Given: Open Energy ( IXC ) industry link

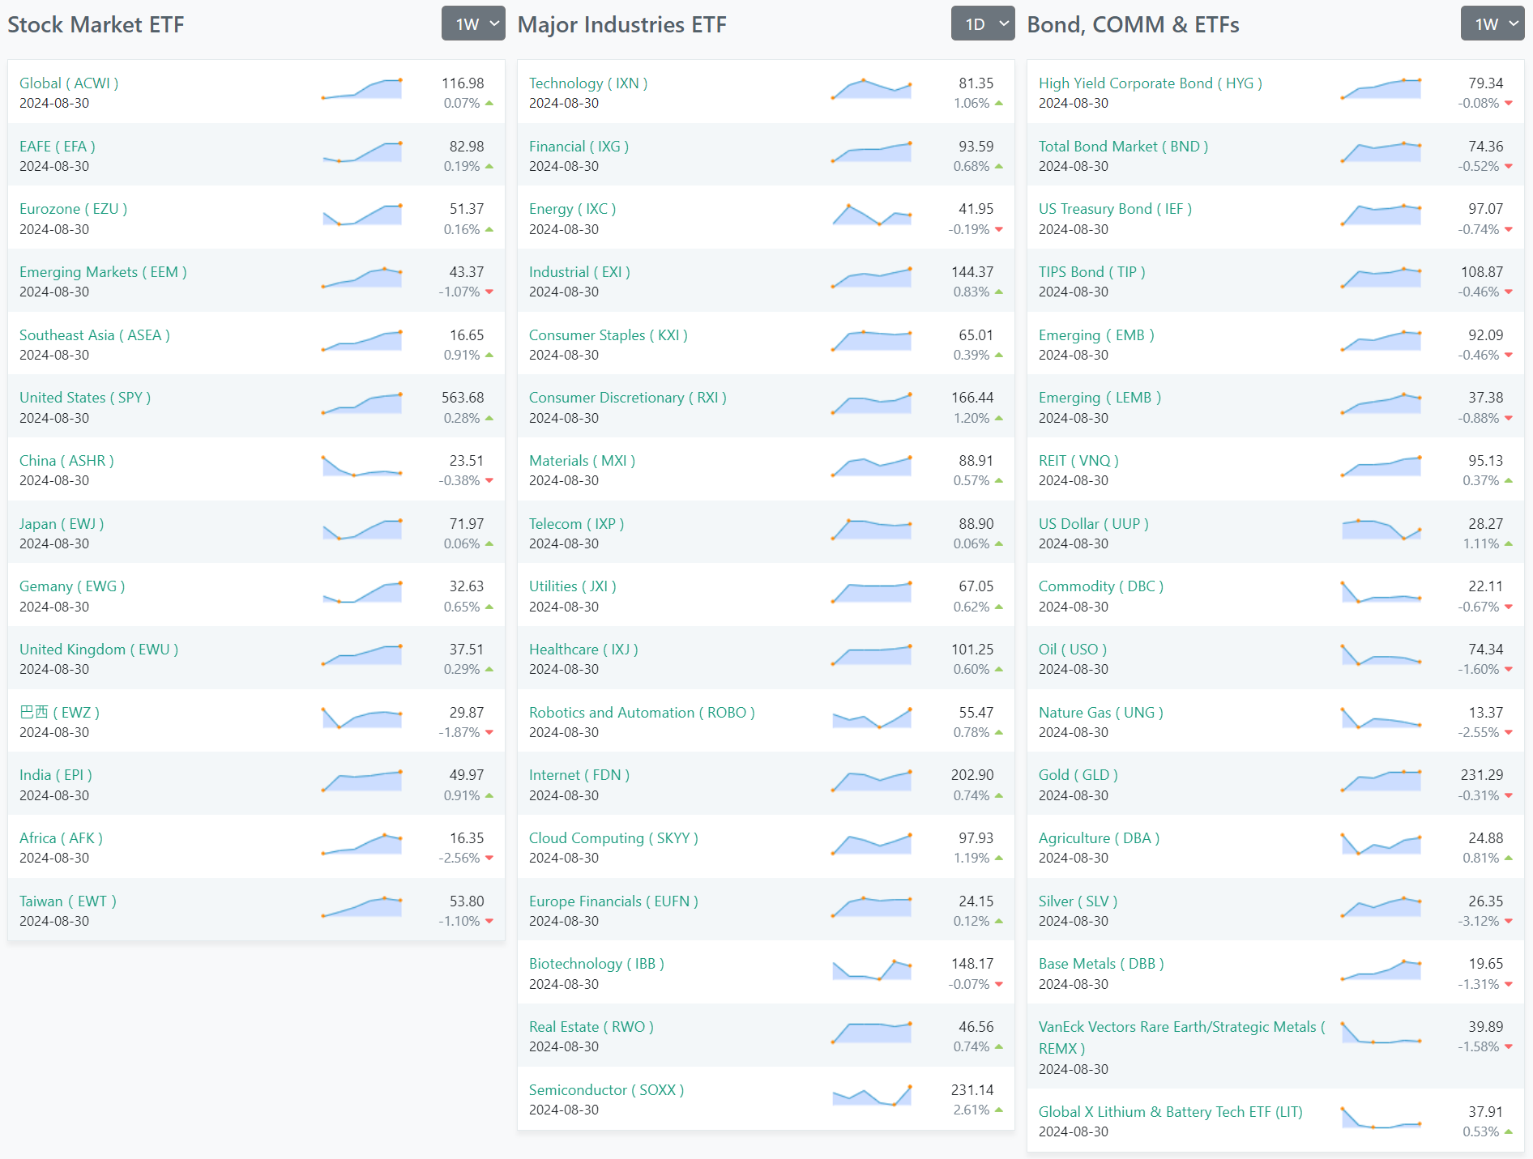Looking at the screenshot, I should click(x=572, y=209).
